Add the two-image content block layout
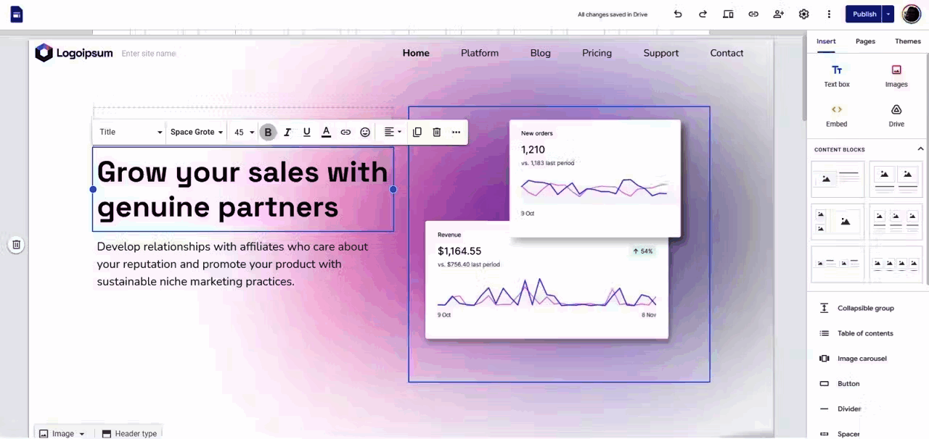This screenshot has height=439, width=929. [x=896, y=178]
